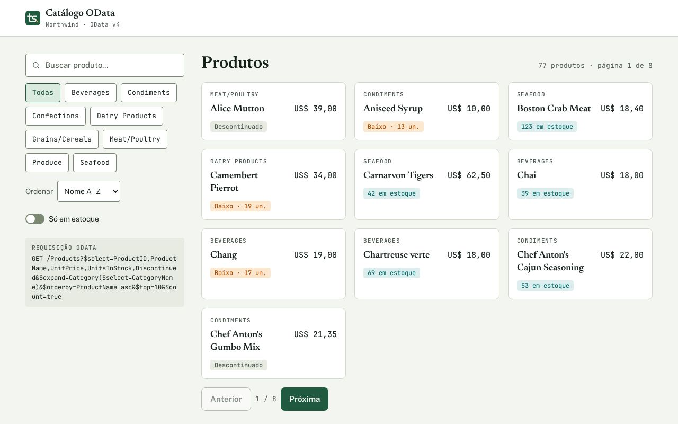Open the Ordenar dropdown Nome A–Z
This screenshot has height=424, width=678.
pos(88,191)
